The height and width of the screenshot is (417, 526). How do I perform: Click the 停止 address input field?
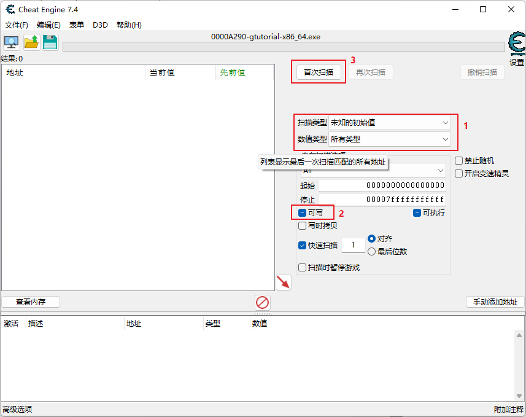(x=382, y=200)
